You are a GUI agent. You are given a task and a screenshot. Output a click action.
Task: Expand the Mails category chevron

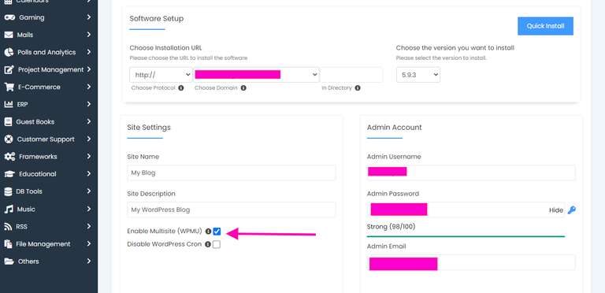89,35
